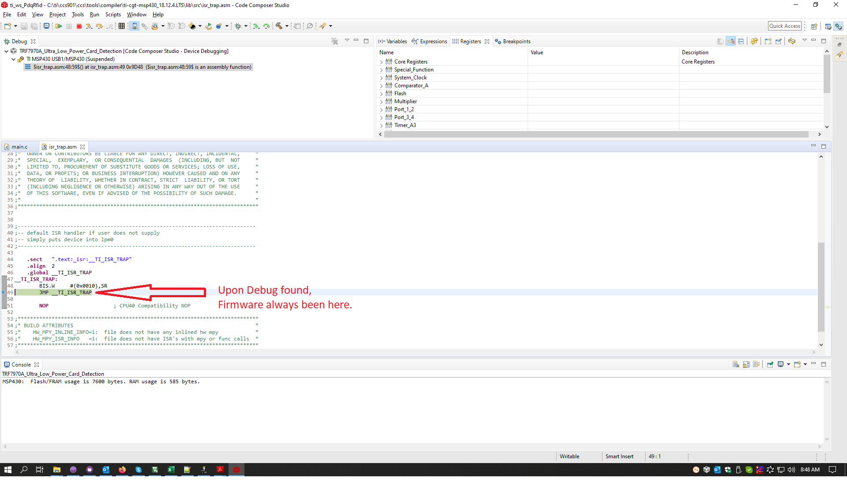Viewport: 847px width, 501px height.
Task: Open the Scripts menu
Action: pos(113,15)
